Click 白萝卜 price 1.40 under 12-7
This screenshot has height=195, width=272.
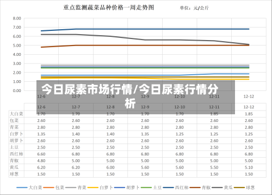(76, 134)
